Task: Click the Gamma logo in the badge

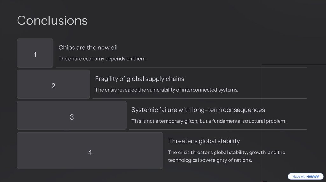Action: coord(313,177)
